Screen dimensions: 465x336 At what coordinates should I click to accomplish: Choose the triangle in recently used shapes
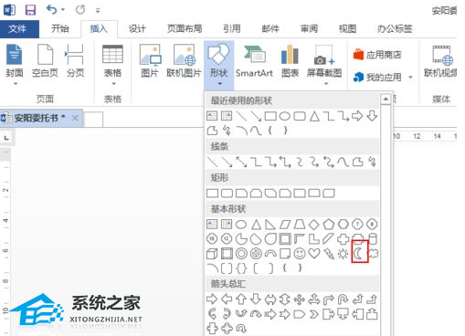[314, 116]
